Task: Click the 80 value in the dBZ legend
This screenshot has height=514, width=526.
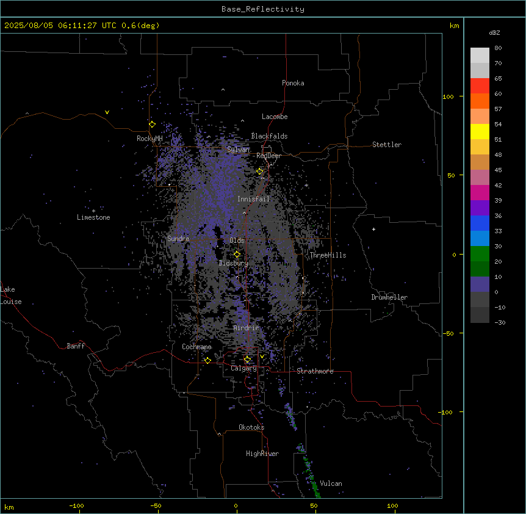Action: coord(498,48)
